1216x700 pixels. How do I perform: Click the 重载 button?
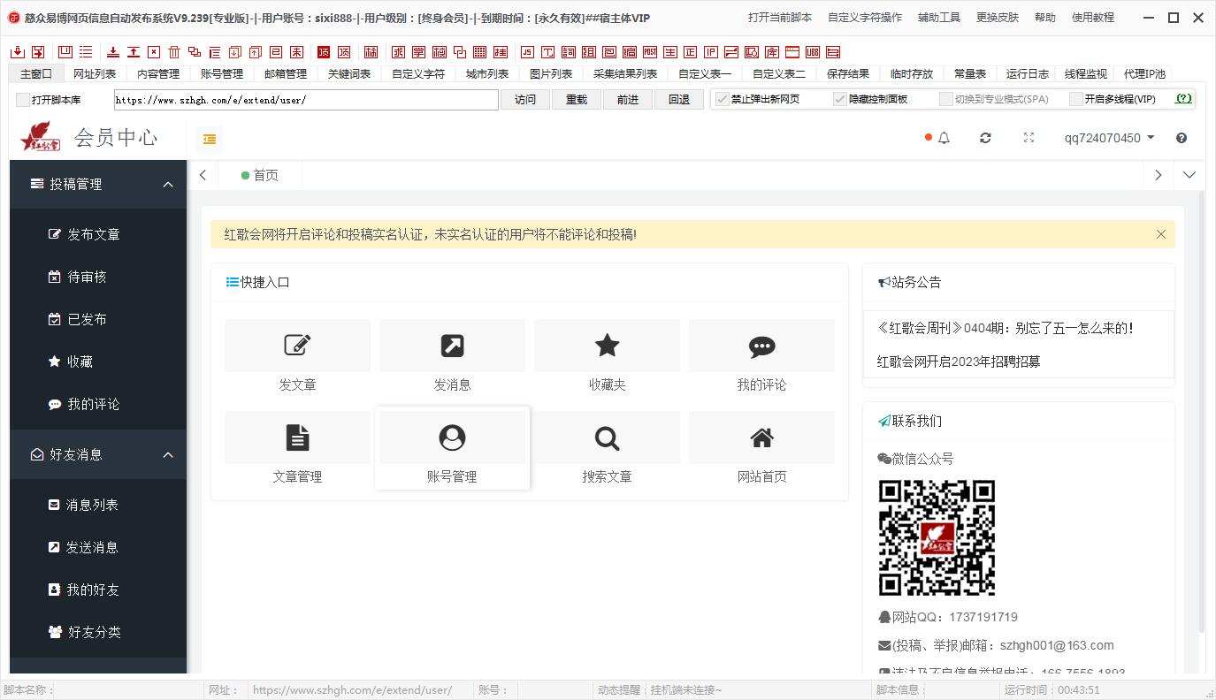[x=577, y=100]
